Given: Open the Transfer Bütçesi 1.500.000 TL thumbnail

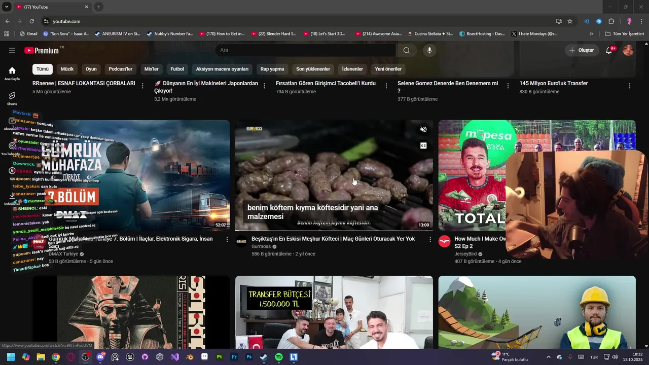Looking at the screenshot, I should point(334,312).
